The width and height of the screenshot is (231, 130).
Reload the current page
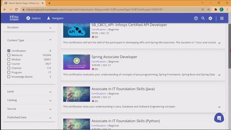(x=16, y=9)
